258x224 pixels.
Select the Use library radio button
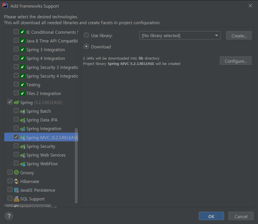(86, 35)
